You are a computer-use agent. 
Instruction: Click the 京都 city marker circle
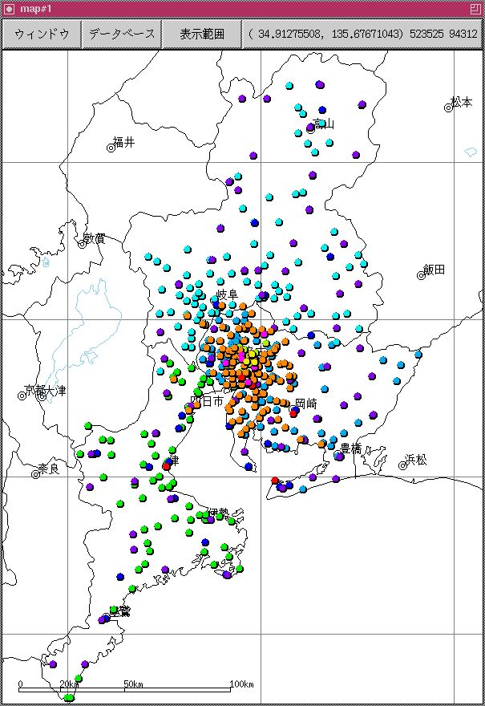[x=22, y=396]
